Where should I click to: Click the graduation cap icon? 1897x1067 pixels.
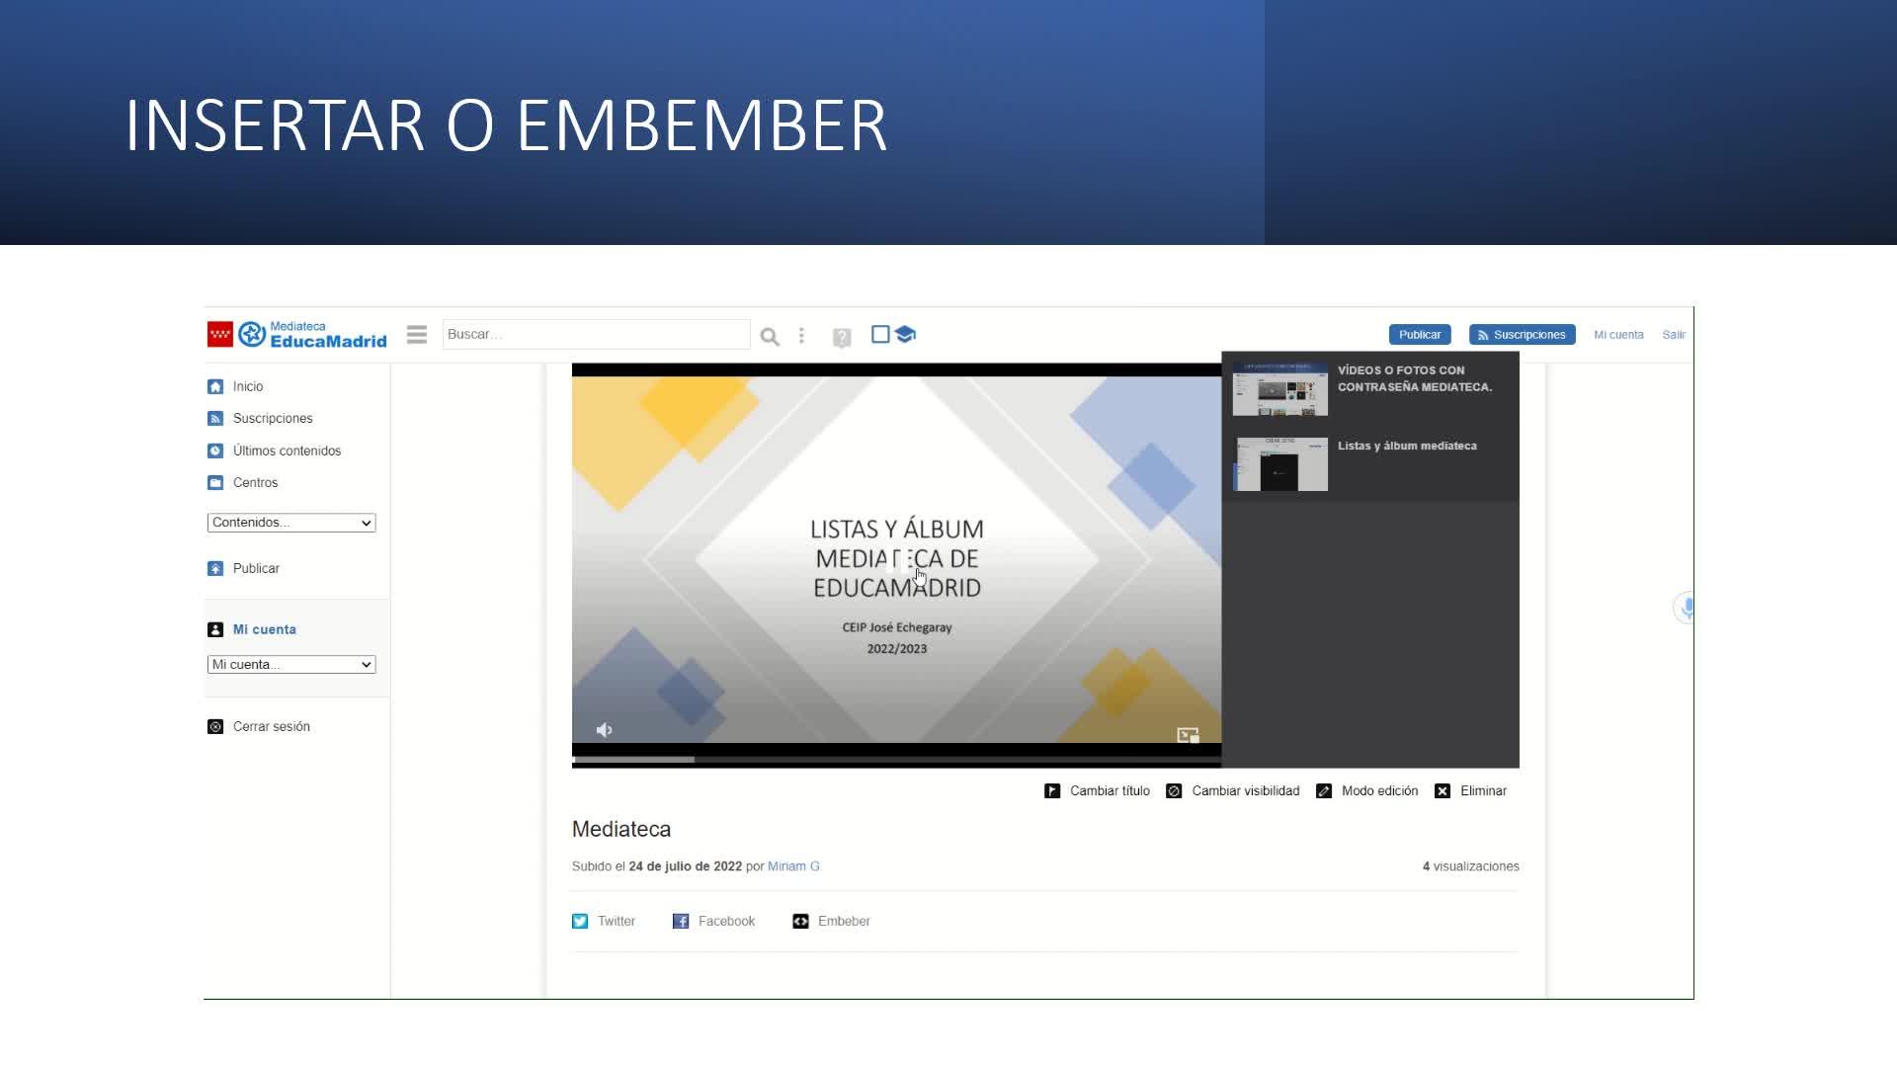click(905, 335)
